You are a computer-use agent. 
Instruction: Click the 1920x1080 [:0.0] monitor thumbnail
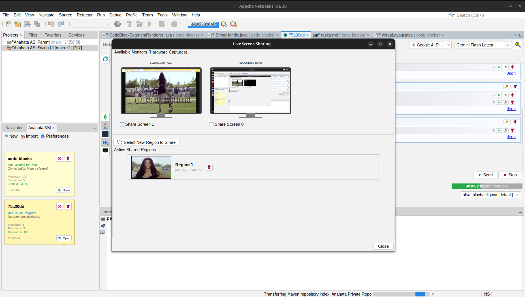coord(251,91)
